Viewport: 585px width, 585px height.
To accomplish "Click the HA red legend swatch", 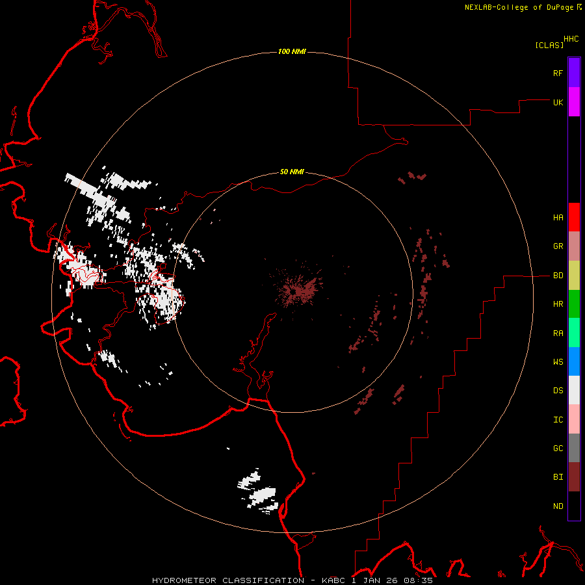I will tap(574, 217).
